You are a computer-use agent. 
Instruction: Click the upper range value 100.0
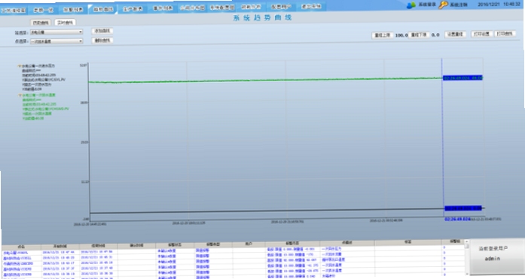click(x=401, y=35)
